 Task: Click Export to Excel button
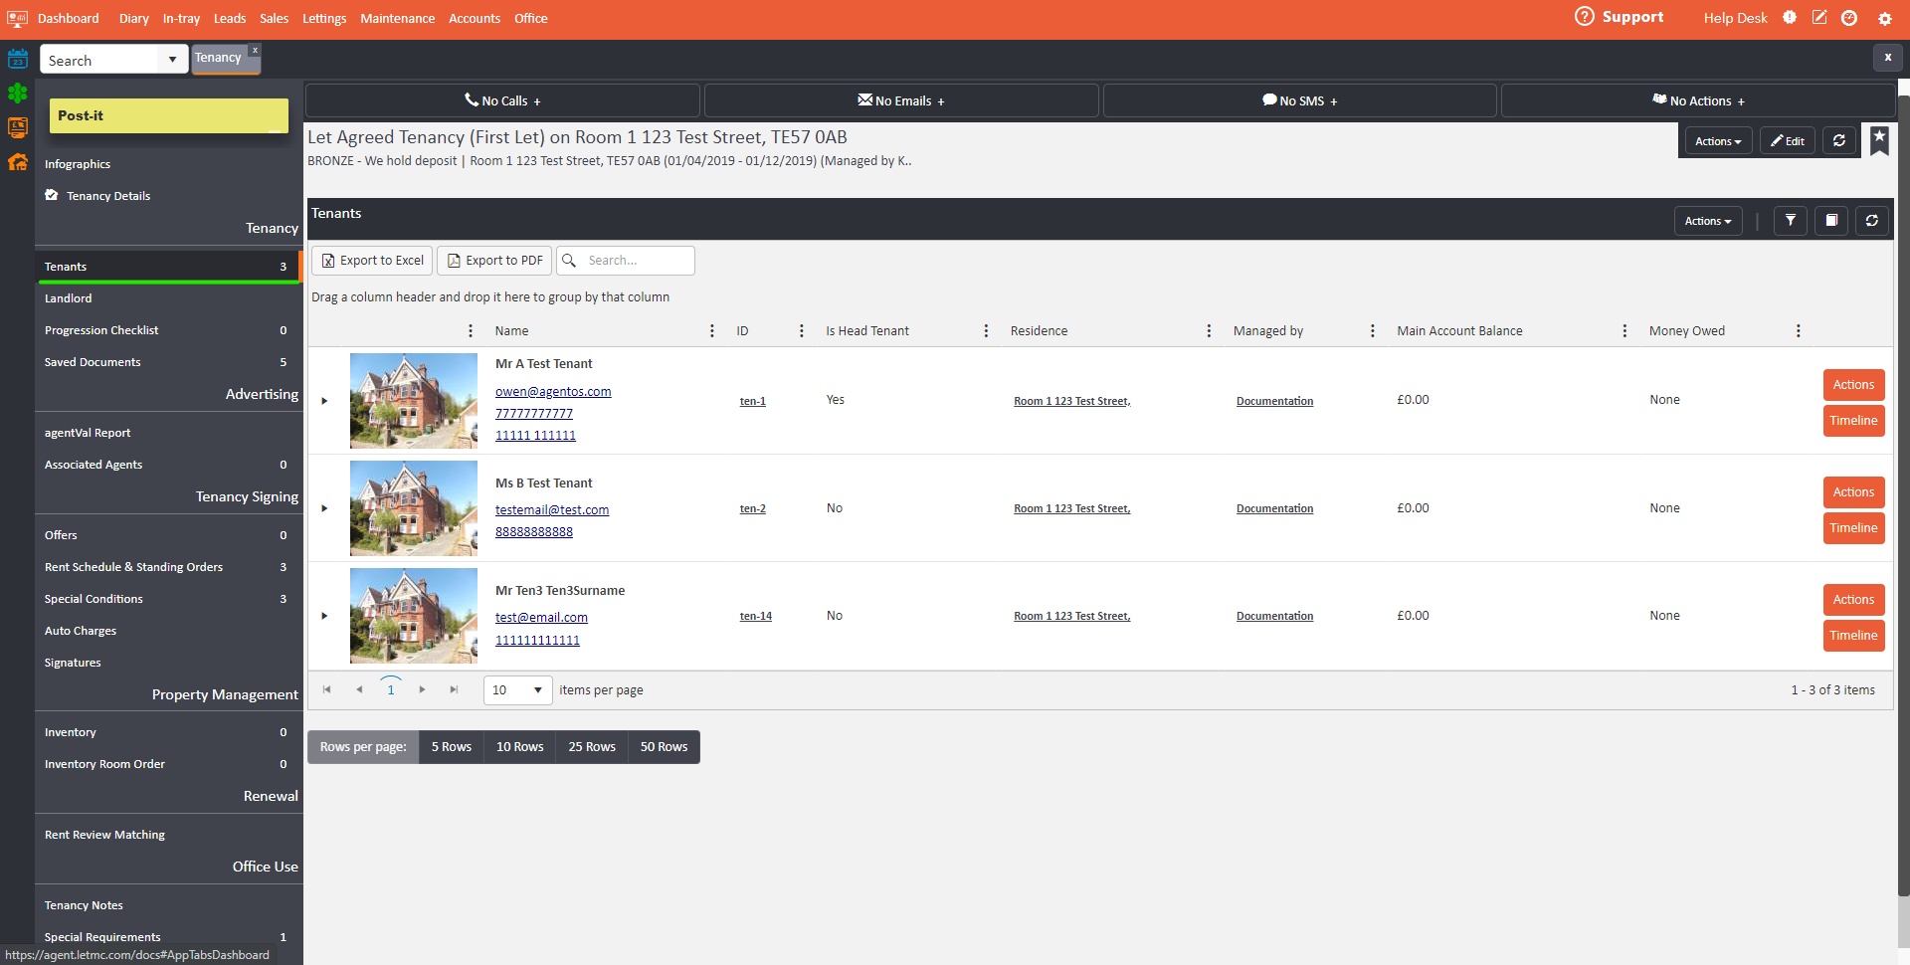(x=372, y=261)
